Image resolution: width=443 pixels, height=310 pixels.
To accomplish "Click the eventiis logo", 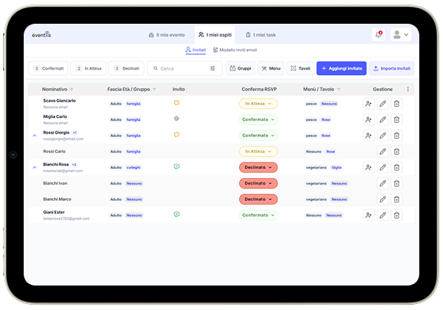I will click(41, 35).
